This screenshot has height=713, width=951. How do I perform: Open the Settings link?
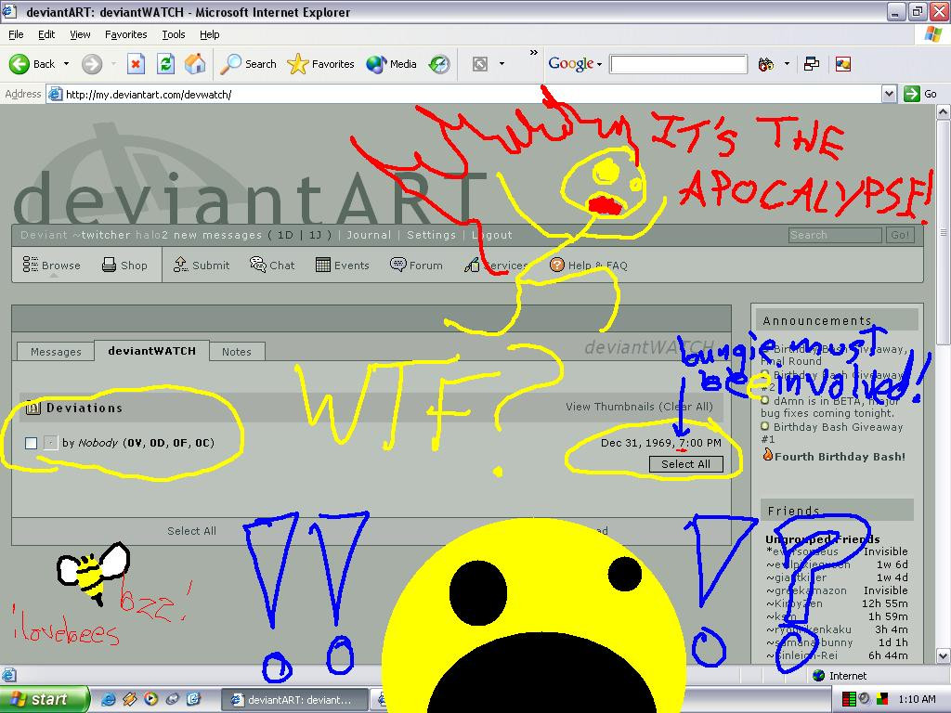pos(431,235)
